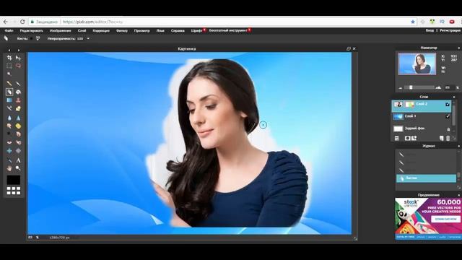Select the Crop tool

click(x=9, y=58)
